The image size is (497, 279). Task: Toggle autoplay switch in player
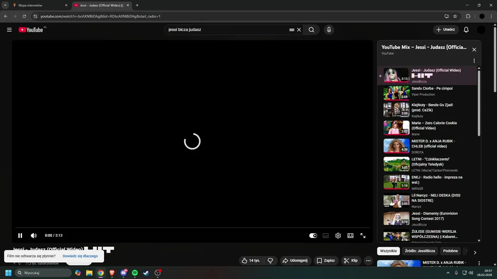(313, 236)
